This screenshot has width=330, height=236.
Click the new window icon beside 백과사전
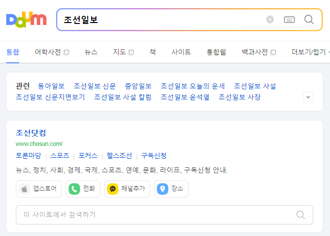273,52
